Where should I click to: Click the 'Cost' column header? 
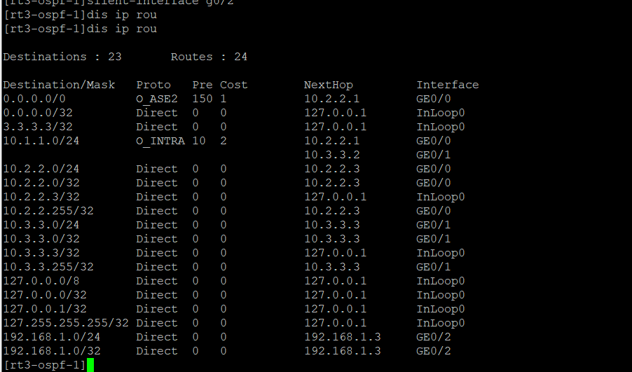coord(234,85)
